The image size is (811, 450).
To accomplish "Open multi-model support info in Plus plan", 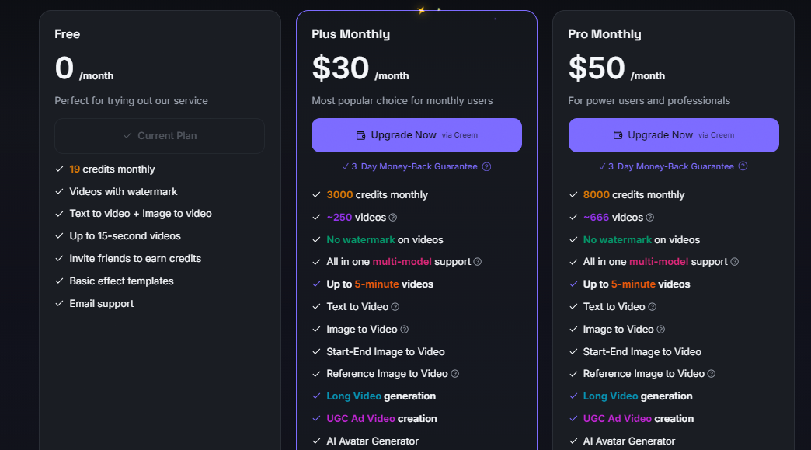I will pos(478,262).
